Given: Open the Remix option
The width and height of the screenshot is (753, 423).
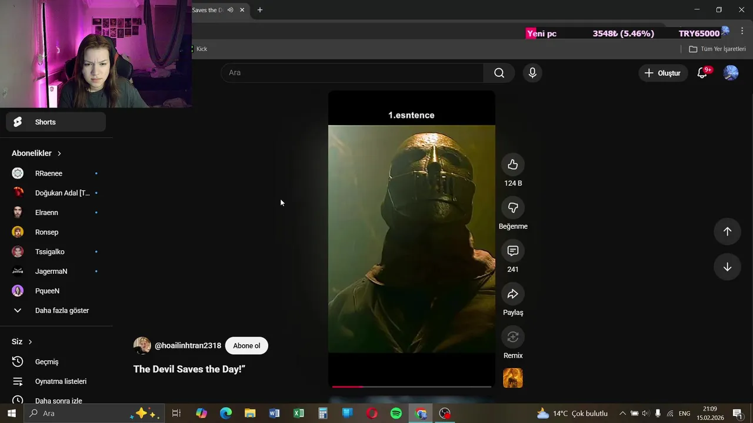Looking at the screenshot, I should (513, 337).
